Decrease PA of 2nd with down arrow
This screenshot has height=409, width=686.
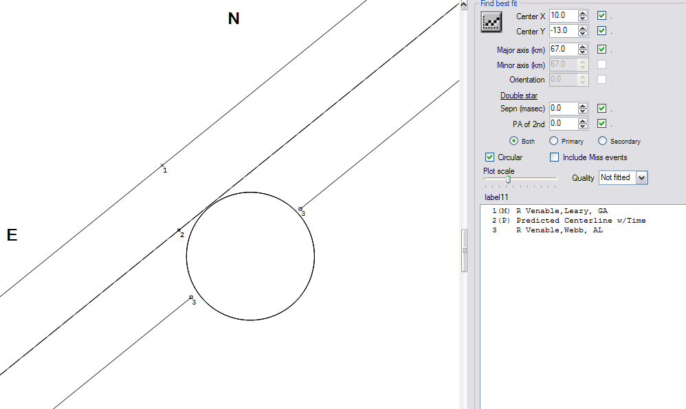(x=582, y=126)
